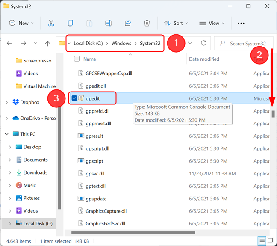
Task: Click the Rename icon in toolbar
Action: (109, 23)
